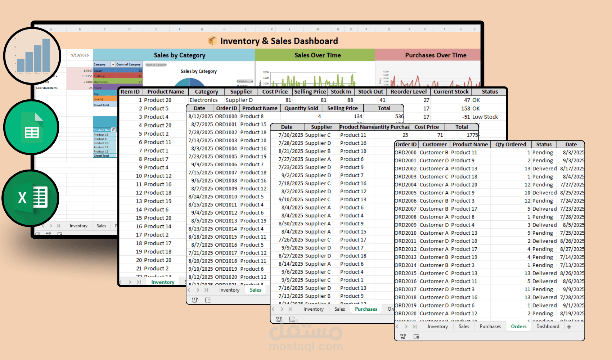Click the bar chart circle icon
Screen dimensions: 612x360
pos(32,56)
